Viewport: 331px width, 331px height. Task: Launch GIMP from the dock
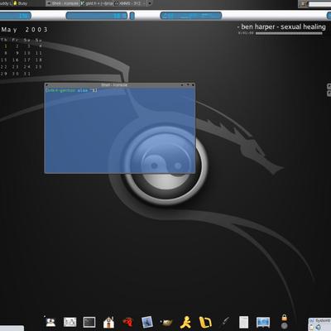pyautogui.click(x=166, y=322)
